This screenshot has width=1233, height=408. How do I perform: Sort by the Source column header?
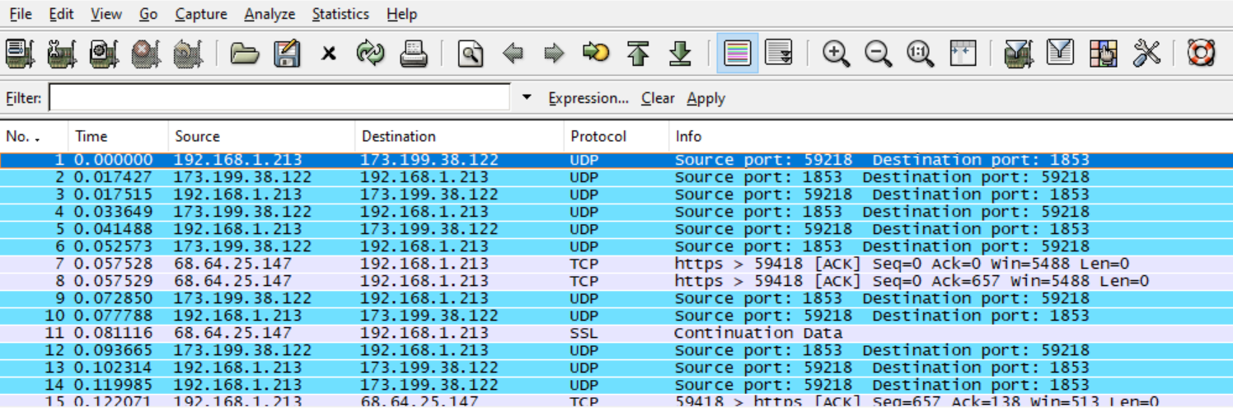coord(261,136)
